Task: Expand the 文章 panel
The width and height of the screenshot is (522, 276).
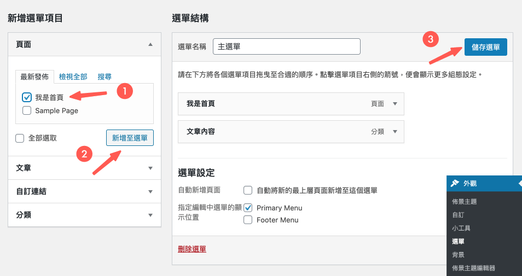Action: [150, 168]
